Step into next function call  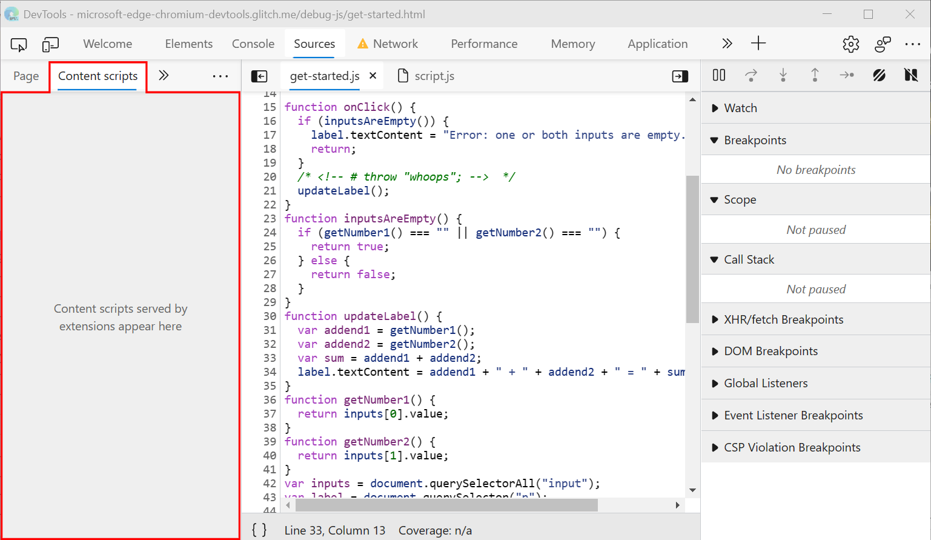[783, 75]
